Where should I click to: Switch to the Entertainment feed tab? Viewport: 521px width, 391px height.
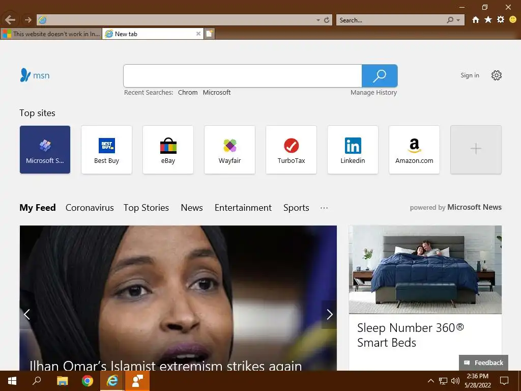pyautogui.click(x=243, y=208)
